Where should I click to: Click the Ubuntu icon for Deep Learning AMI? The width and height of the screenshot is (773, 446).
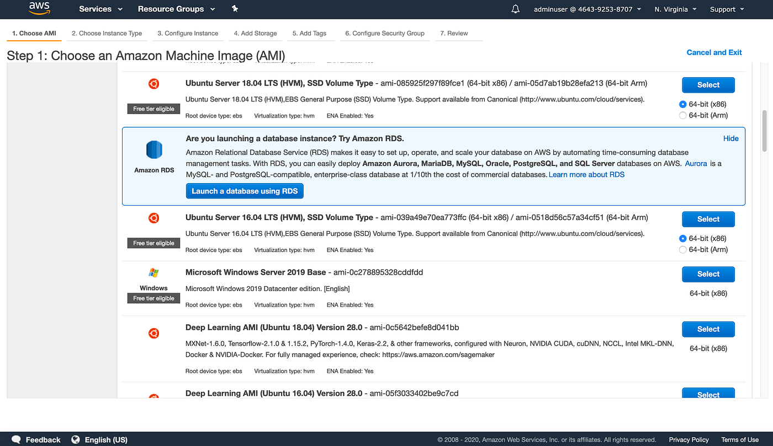153,333
